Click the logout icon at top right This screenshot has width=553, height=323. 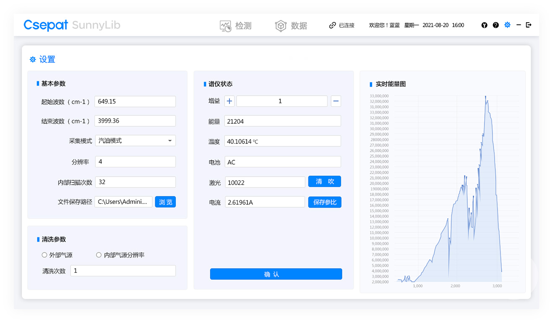(x=528, y=25)
